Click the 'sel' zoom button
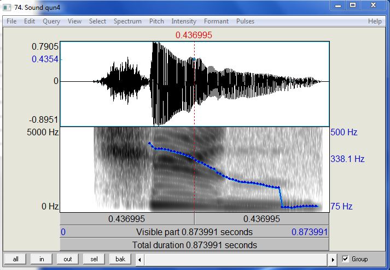Image resolution: width=390 pixels, height=270 pixels. click(94, 259)
